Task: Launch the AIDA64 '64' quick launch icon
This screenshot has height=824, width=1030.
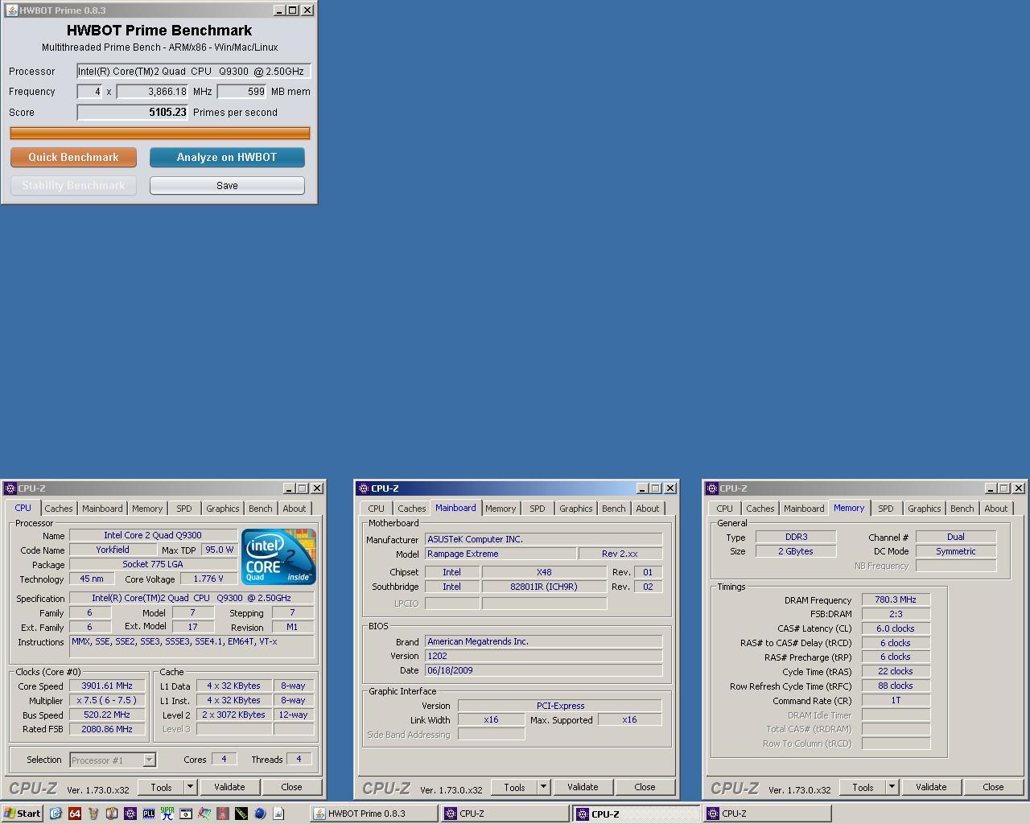Action: pyautogui.click(x=75, y=814)
